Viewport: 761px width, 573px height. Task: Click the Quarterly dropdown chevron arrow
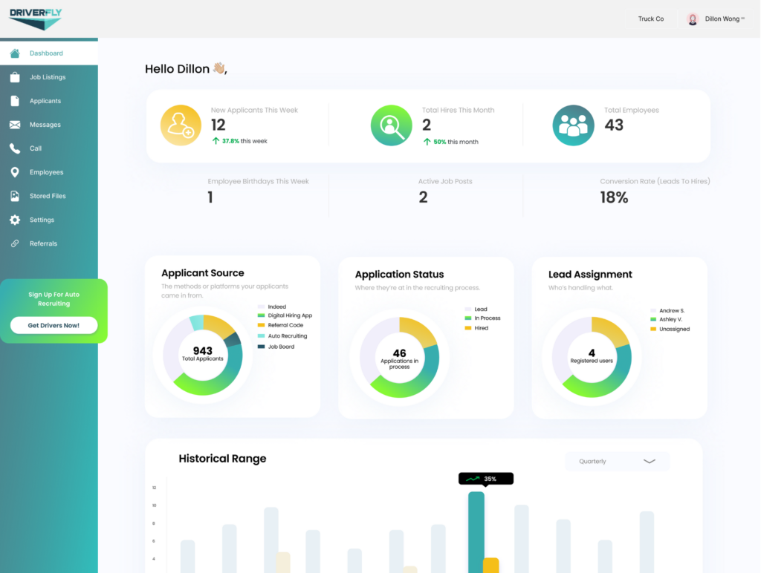point(650,461)
